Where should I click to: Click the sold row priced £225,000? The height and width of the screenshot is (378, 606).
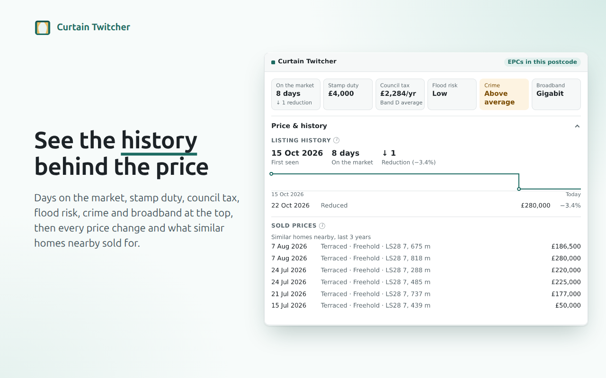coord(426,282)
